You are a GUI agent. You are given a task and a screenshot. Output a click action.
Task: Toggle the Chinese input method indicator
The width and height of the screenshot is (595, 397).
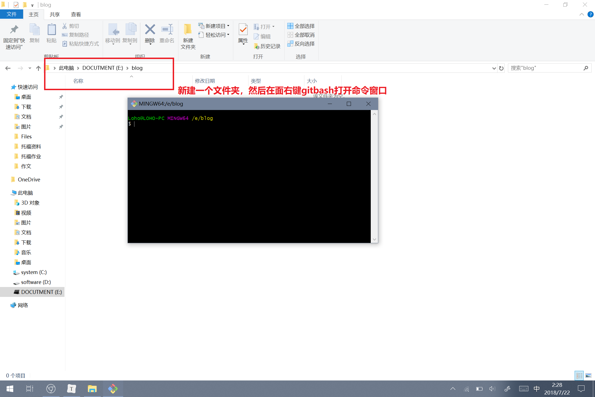point(537,389)
